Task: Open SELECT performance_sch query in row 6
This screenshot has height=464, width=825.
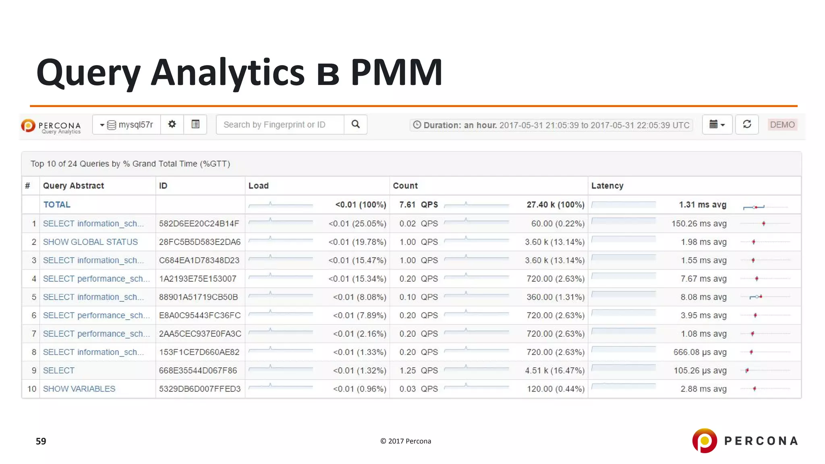Action: (x=96, y=315)
